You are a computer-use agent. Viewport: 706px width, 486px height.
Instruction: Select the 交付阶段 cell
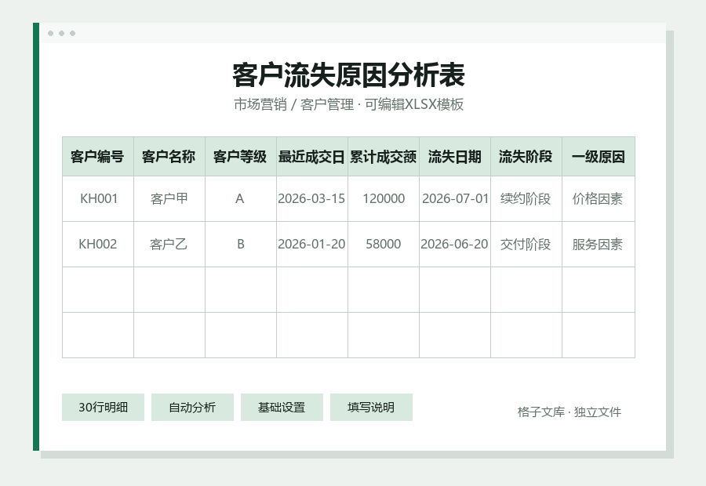pos(526,244)
